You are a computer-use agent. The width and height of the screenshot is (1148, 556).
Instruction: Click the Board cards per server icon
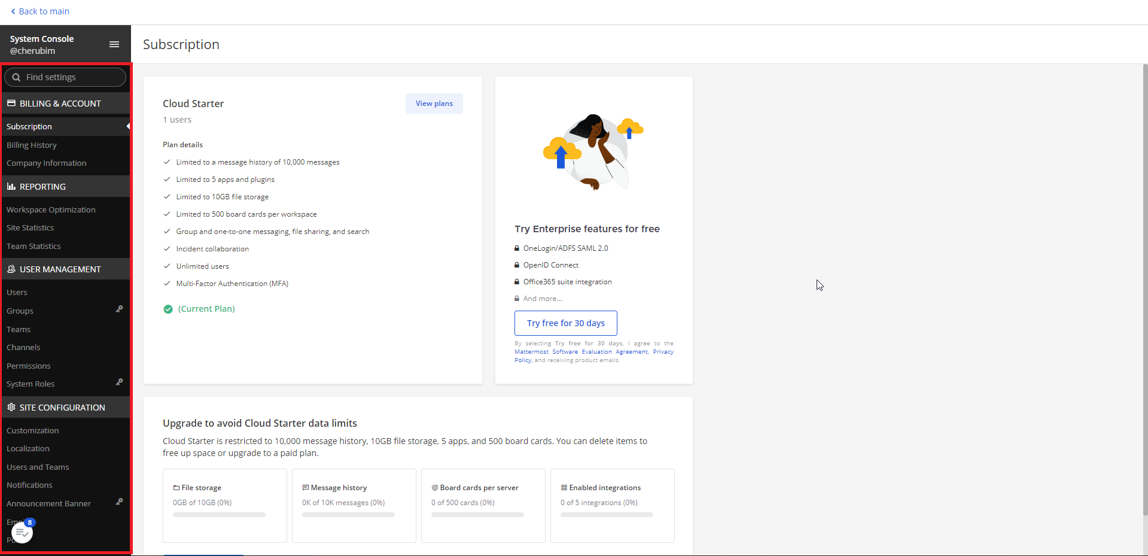point(435,488)
